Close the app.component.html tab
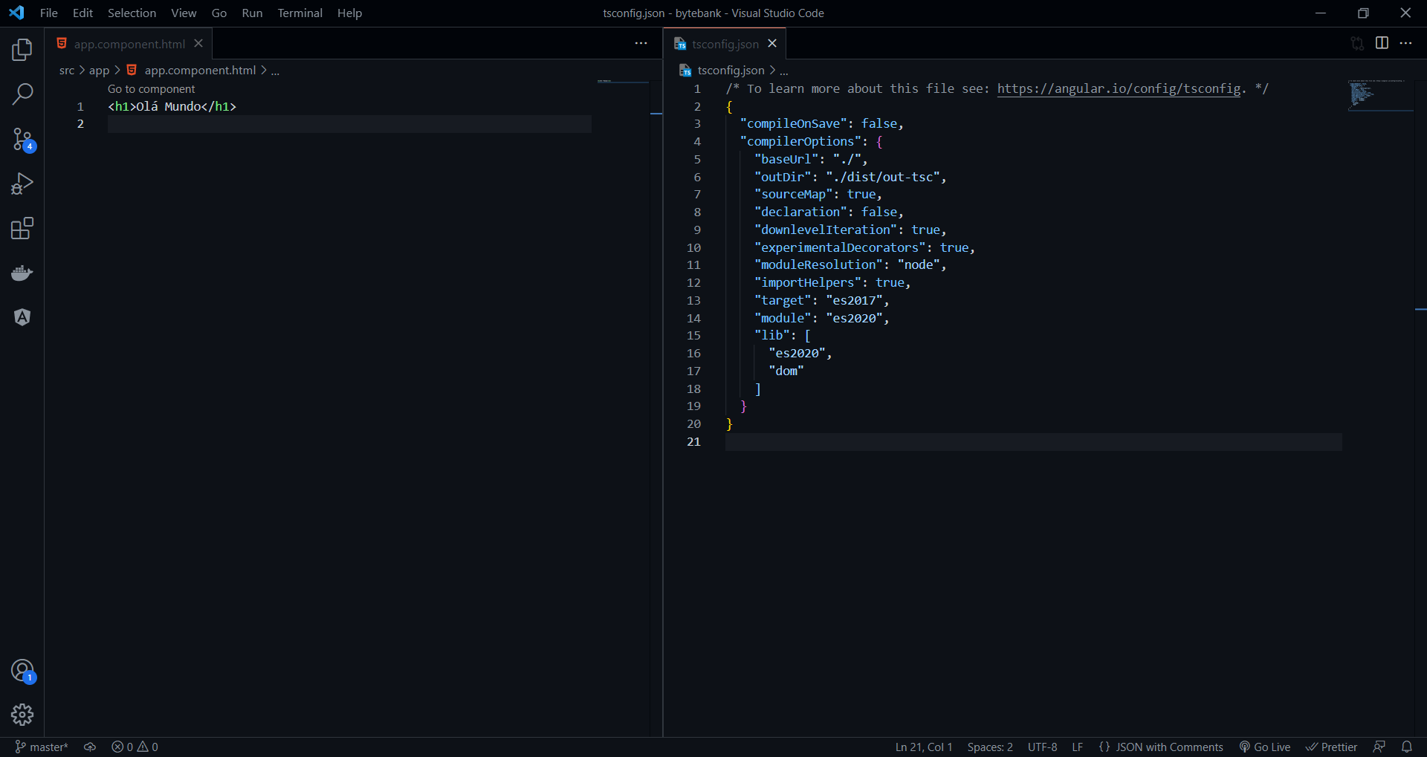This screenshot has width=1427, height=757. pyautogui.click(x=198, y=44)
